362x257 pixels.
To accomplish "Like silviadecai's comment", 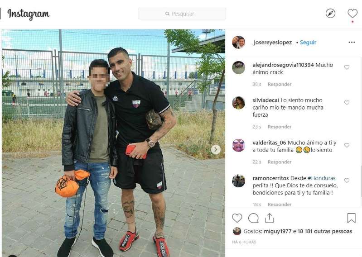I will tap(347, 103).
